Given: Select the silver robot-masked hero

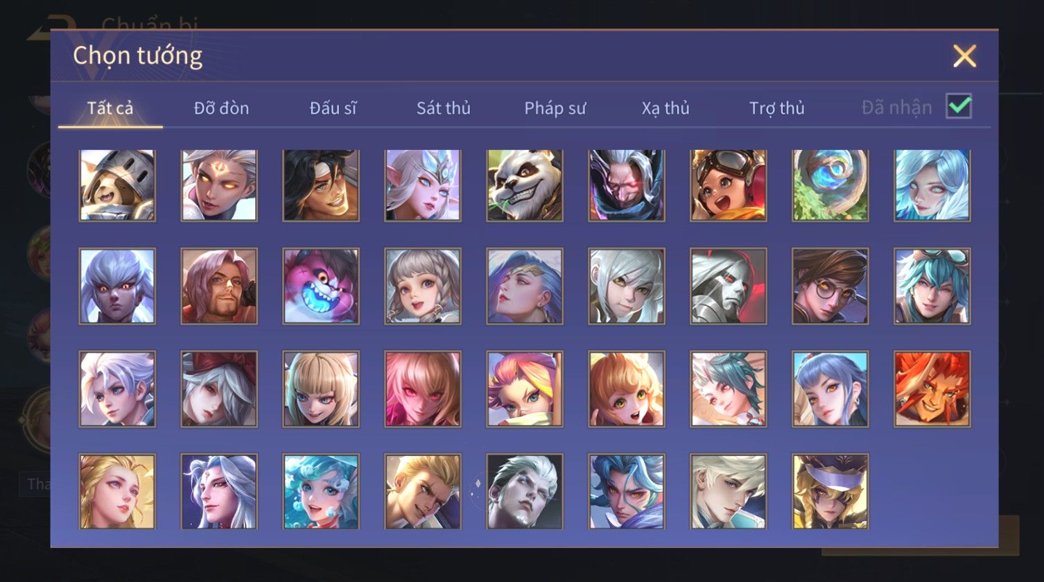Looking at the screenshot, I should [729, 286].
